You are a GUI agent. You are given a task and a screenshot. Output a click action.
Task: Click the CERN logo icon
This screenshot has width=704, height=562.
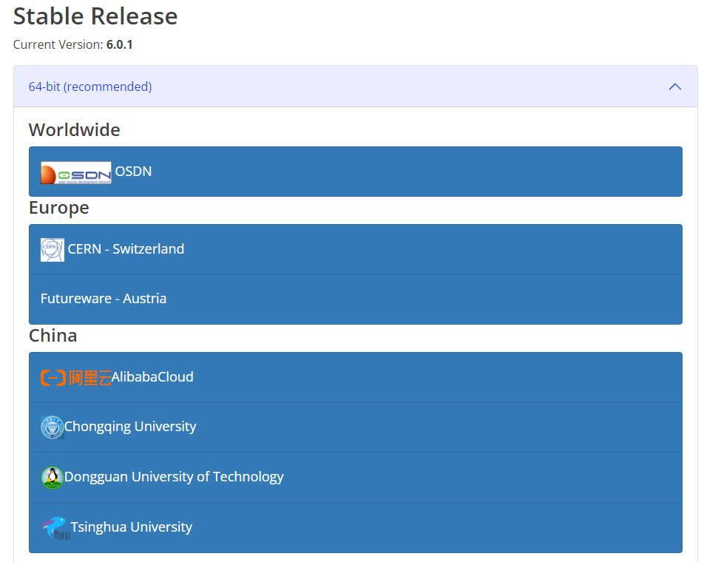[x=53, y=250]
